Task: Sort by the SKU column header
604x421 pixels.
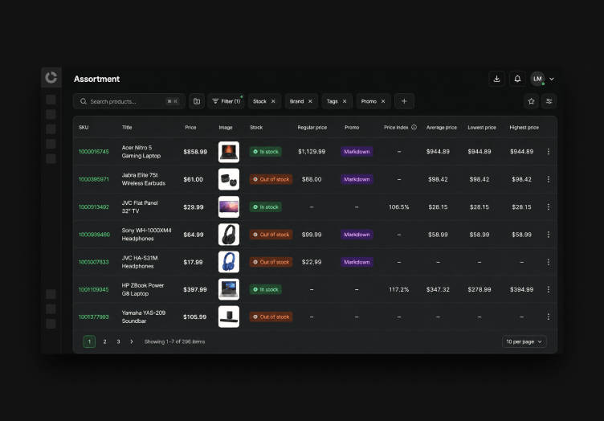Action: coord(84,128)
